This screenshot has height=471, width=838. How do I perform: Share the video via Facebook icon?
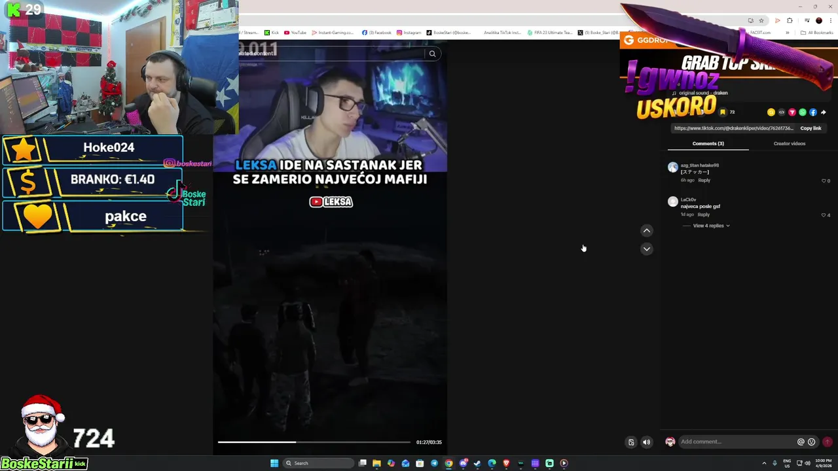(x=812, y=112)
